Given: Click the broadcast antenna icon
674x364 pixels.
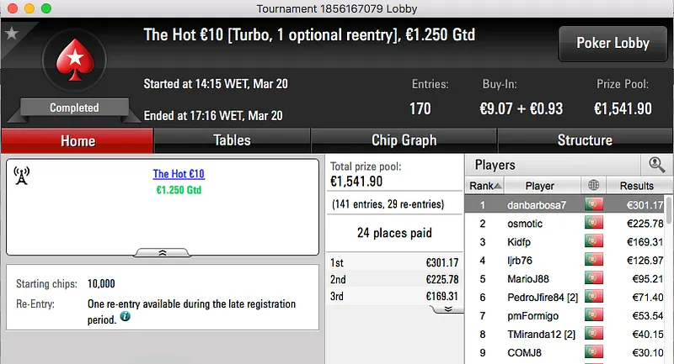Looking at the screenshot, I should pos(23,176).
